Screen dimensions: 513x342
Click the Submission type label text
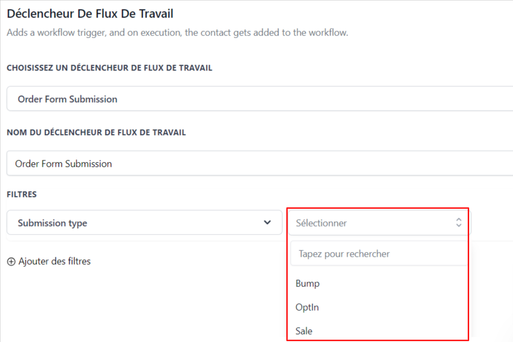pos(53,223)
